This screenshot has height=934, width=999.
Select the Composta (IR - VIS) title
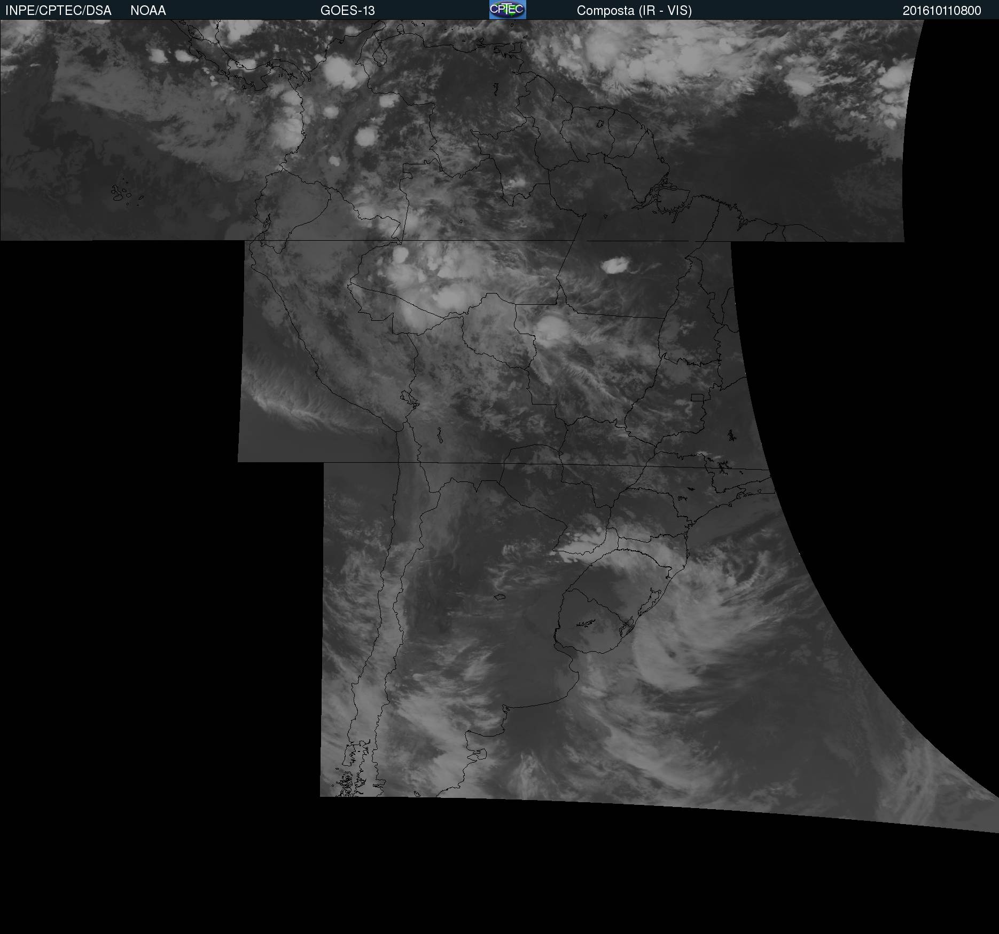click(x=634, y=11)
